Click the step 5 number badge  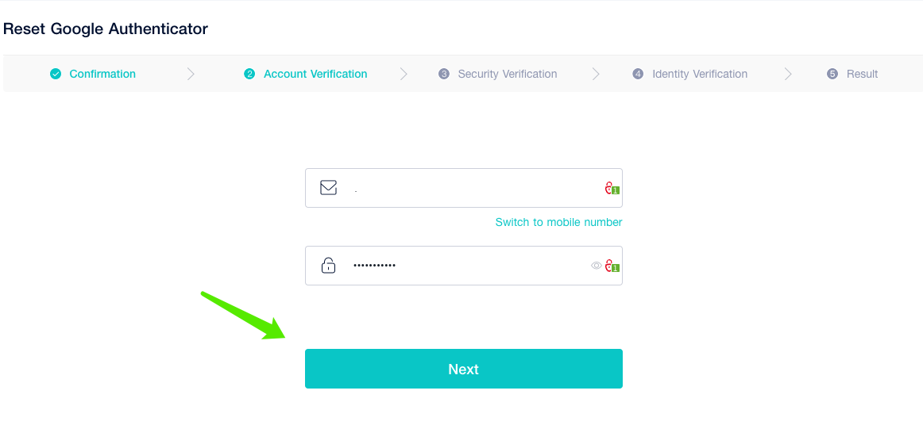(832, 74)
